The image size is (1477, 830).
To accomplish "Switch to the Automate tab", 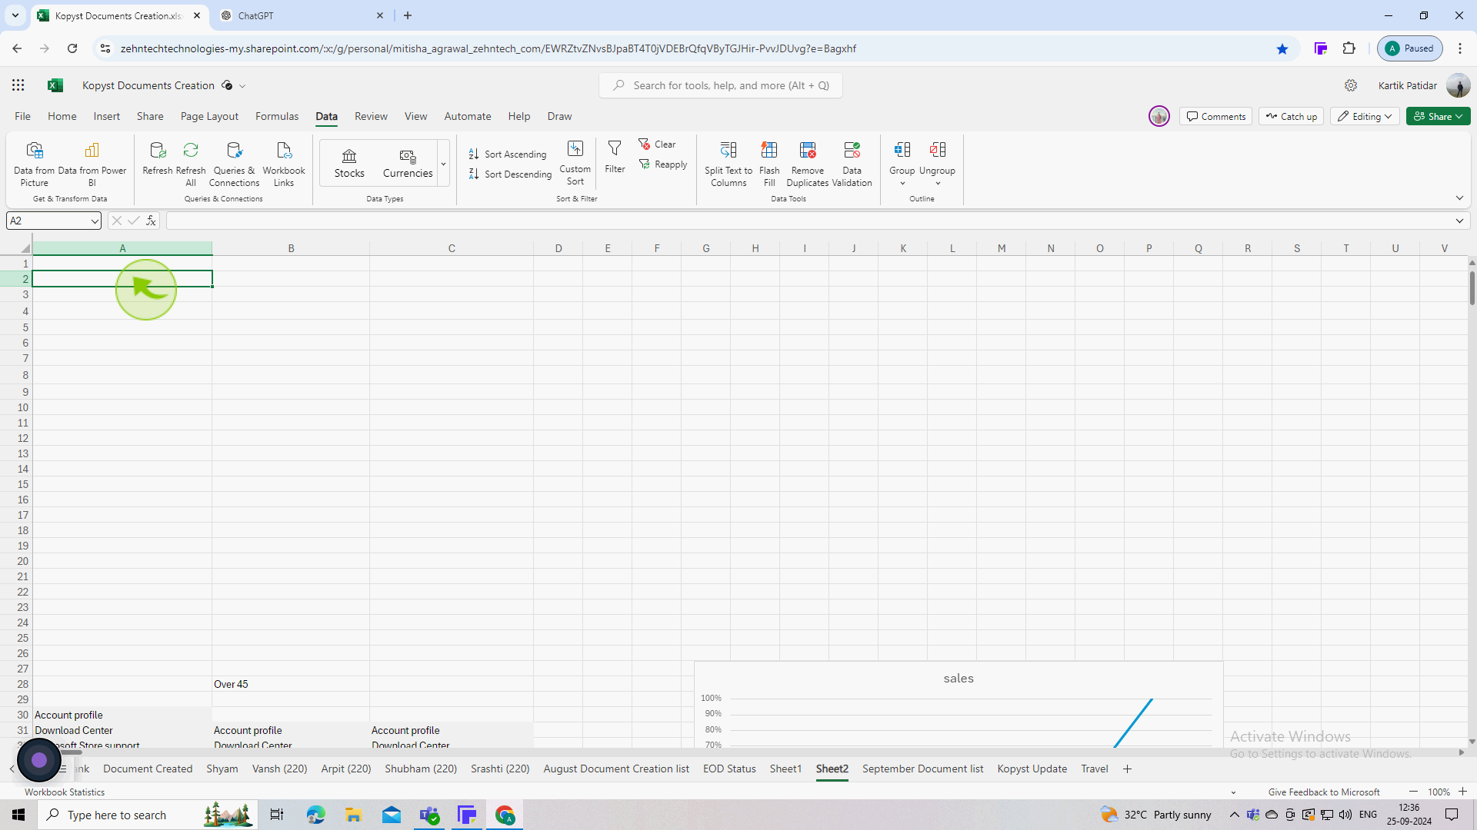I will coord(467,116).
